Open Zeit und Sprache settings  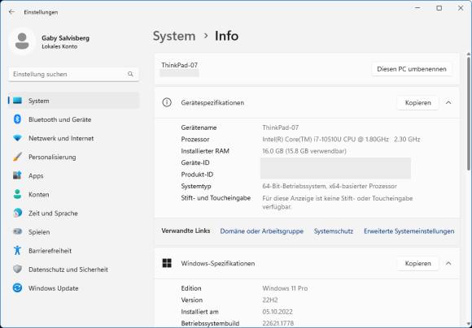pyautogui.click(x=74, y=214)
